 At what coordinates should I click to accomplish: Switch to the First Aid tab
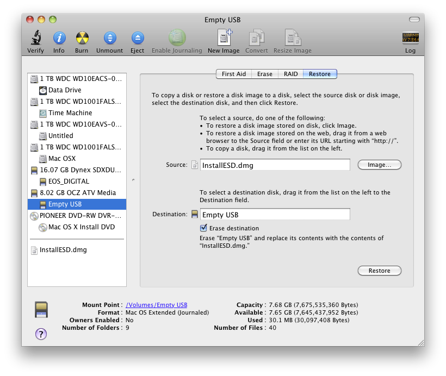tap(234, 74)
